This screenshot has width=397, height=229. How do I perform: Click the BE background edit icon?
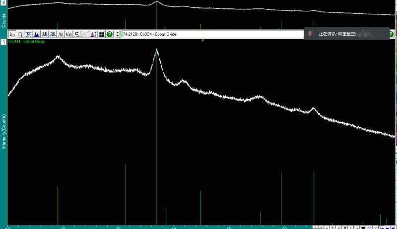45,34
